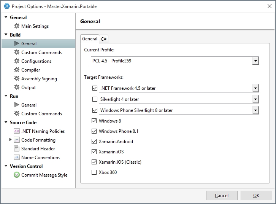Open the Windows Phone Silverlight version dropdown
Screen dimensions: 276x204
255,110
